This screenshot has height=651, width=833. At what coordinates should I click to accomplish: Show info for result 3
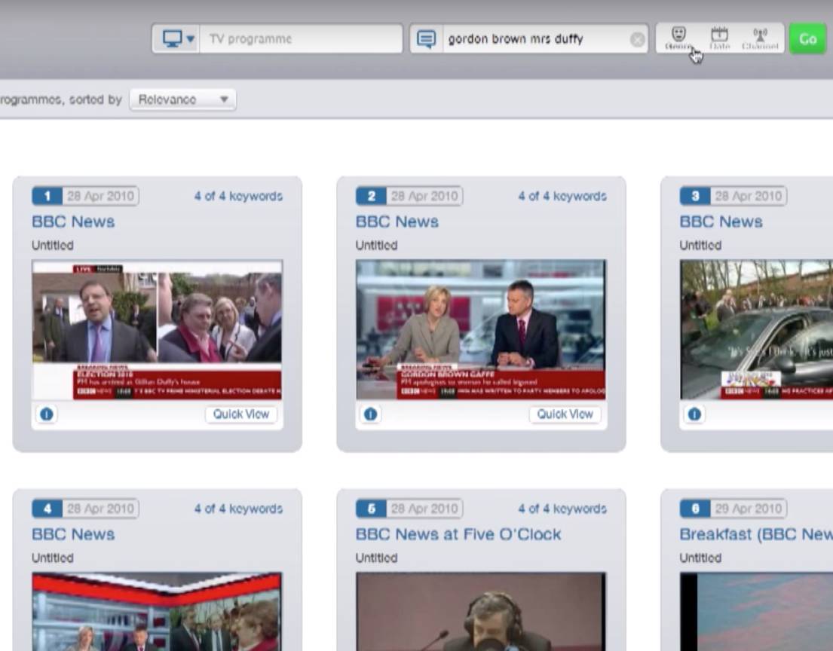coord(695,414)
